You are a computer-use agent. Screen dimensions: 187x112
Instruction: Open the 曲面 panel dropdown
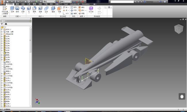[82, 16]
